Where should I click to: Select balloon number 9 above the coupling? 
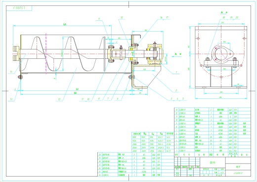(x=99, y=19)
